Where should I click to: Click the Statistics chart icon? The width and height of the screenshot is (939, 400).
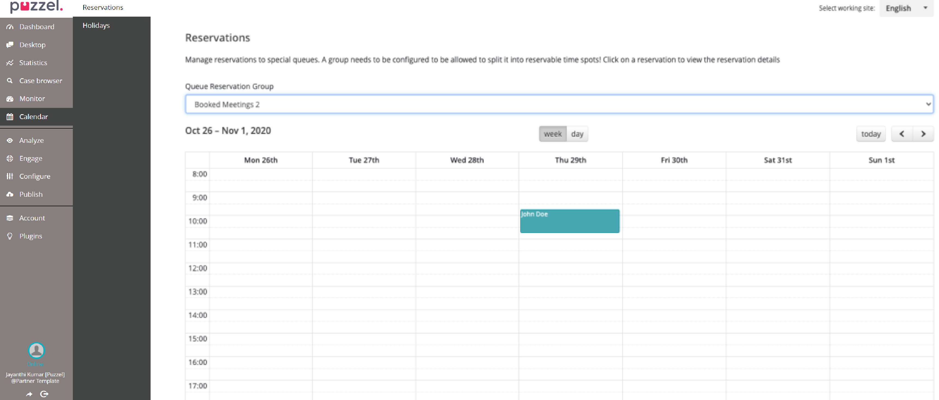10,63
